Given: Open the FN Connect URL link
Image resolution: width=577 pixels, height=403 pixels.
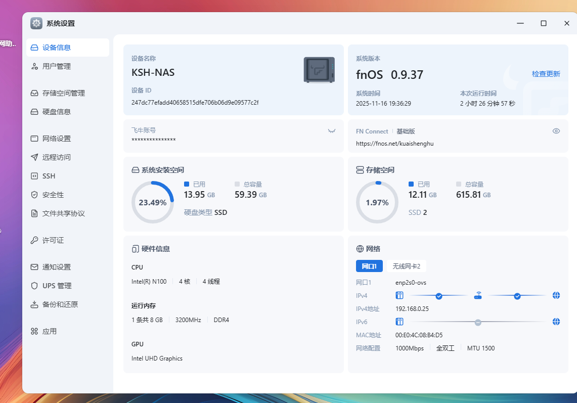Looking at the screenshot, I should pos(394,144).
